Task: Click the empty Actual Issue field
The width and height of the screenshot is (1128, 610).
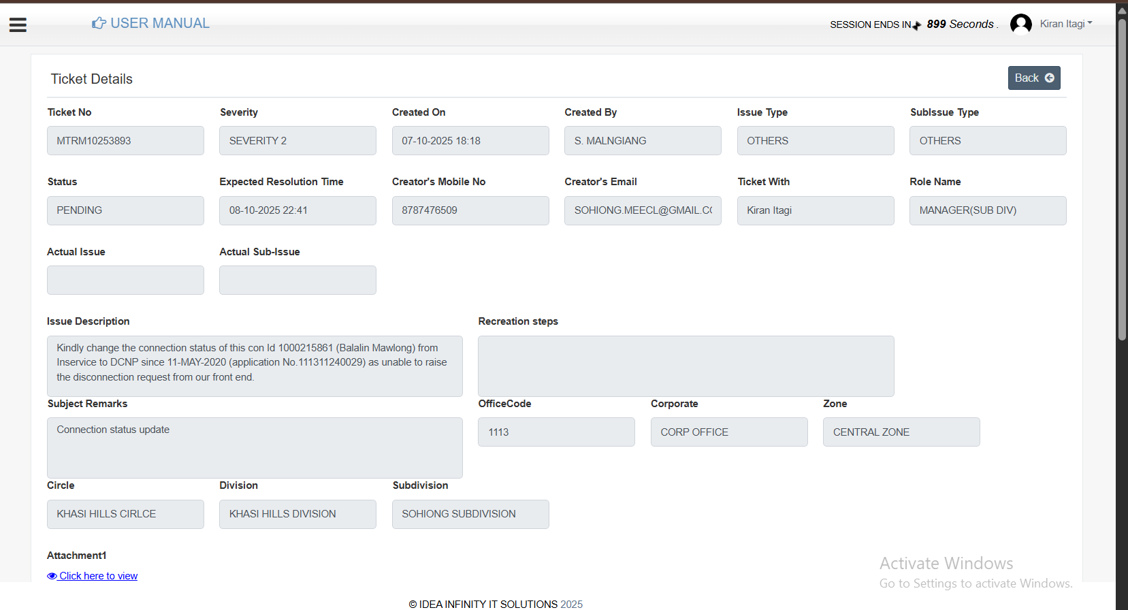Action: 125,280
